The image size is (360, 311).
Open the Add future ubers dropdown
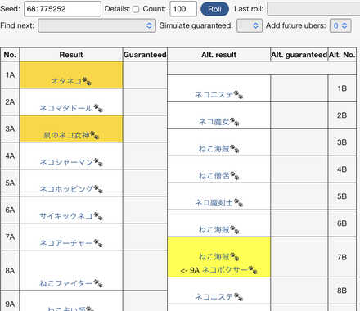(340, 25)
